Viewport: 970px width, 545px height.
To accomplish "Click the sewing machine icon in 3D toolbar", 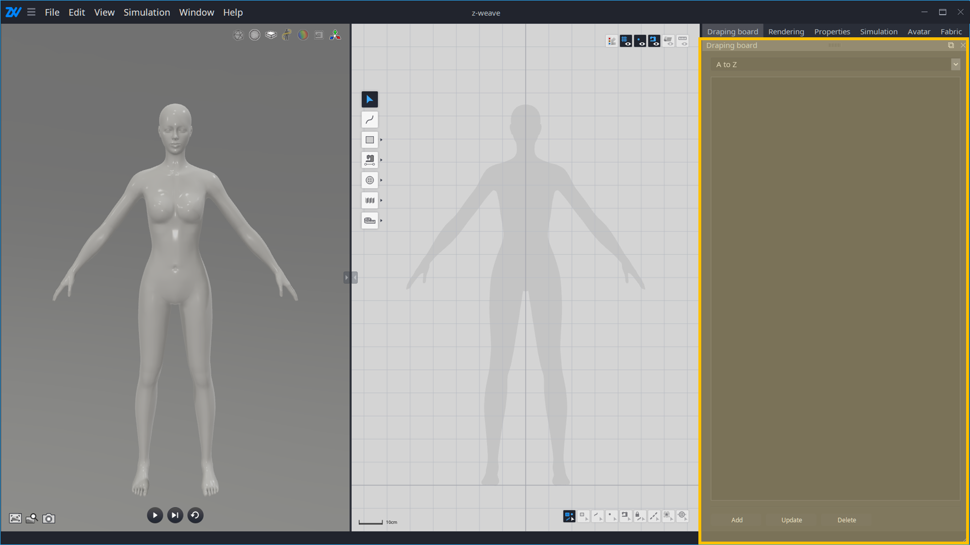I will (x=319, y=35).
